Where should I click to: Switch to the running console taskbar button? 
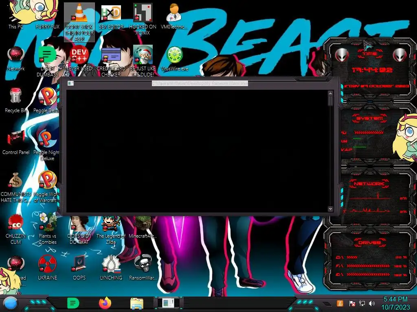click(168, 303)
